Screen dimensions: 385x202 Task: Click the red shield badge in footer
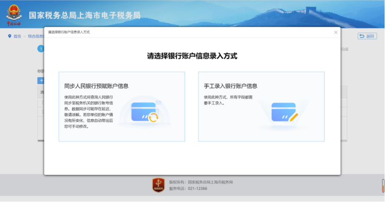pyautogui.click(x=158, y=185)
